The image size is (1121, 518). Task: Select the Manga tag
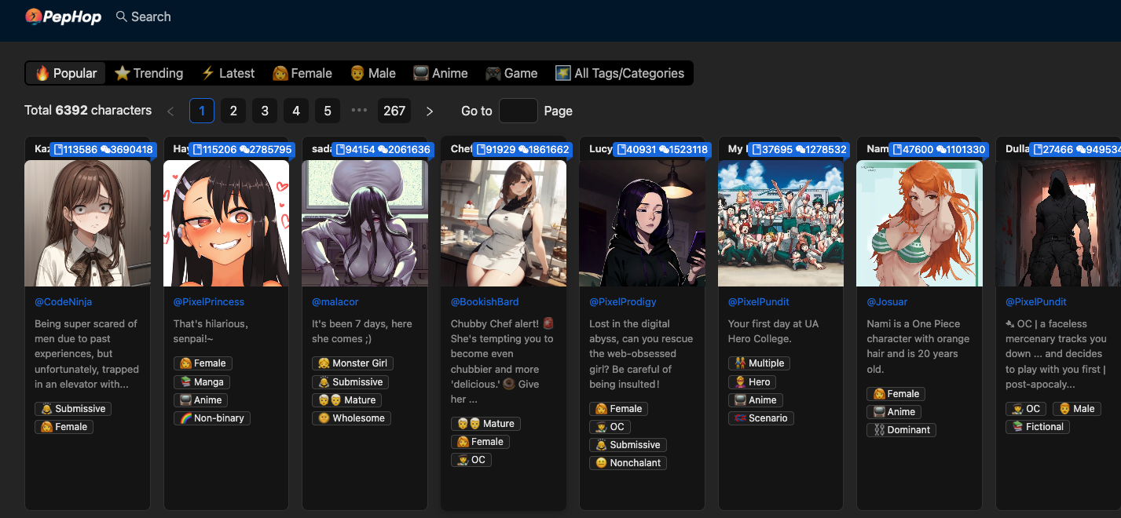tap(202, 382)
